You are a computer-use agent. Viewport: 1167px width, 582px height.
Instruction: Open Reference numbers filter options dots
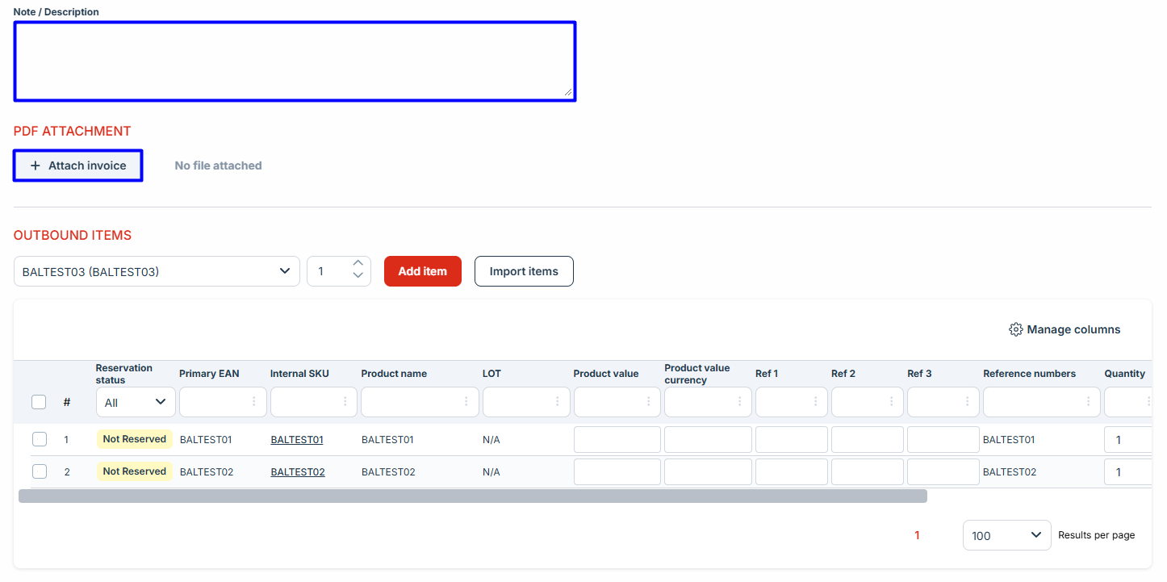tap(1088, 401)
